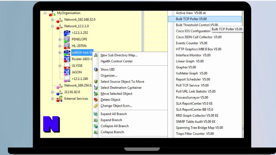Click the Collapse Branch icon
This screenshot has height=155, width=276.
click(x=96, y=132)
